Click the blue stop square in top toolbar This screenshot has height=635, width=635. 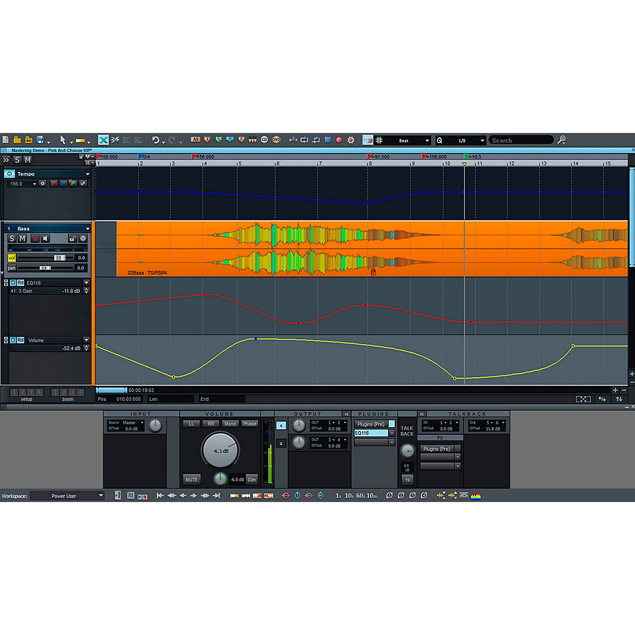tap(328, 140)
